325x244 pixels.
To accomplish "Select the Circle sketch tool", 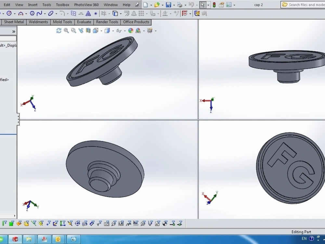I will coord(9,13).
